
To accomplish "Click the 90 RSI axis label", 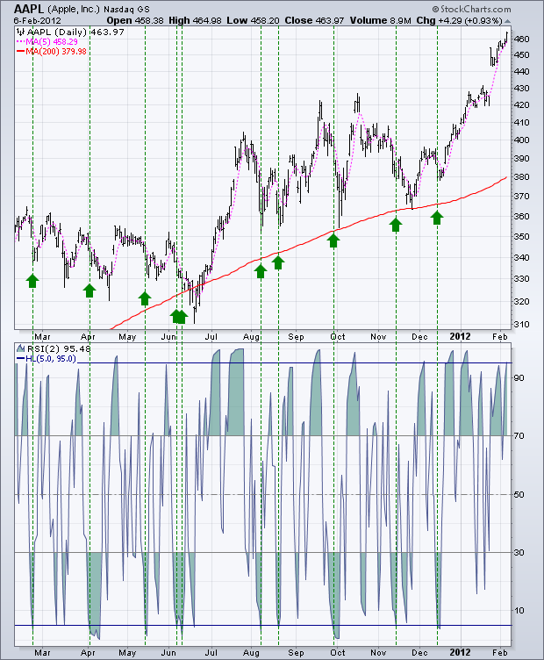I will [519, 378].
